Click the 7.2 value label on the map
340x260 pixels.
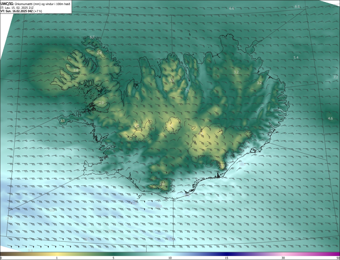click(336, 77)
